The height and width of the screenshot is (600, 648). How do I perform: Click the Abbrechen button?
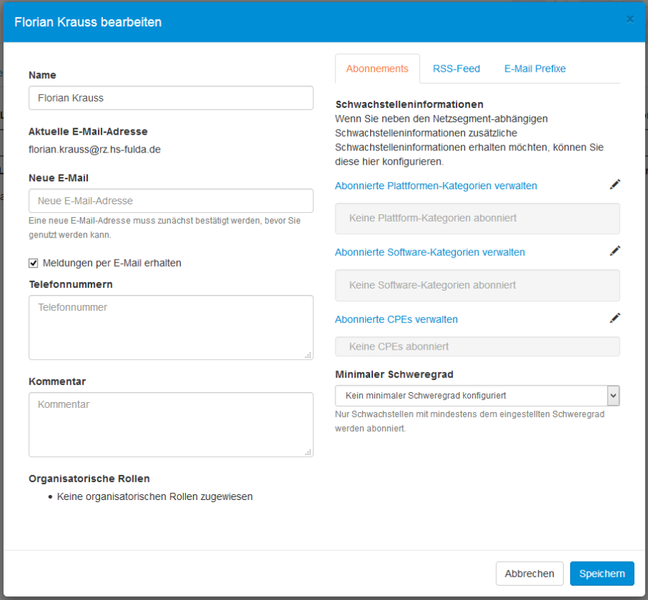click(x=529, y=573)
